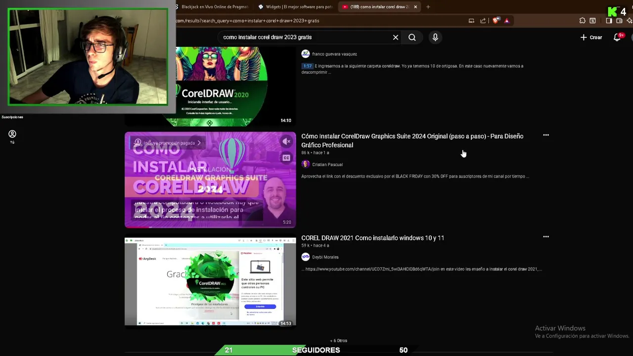Click the URL address bar
Image resolution: width=633 pixels, height=356 pixels.
(x=316, y=21)
